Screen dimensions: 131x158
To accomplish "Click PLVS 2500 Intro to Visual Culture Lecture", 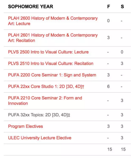I will [x=48, y=52].
